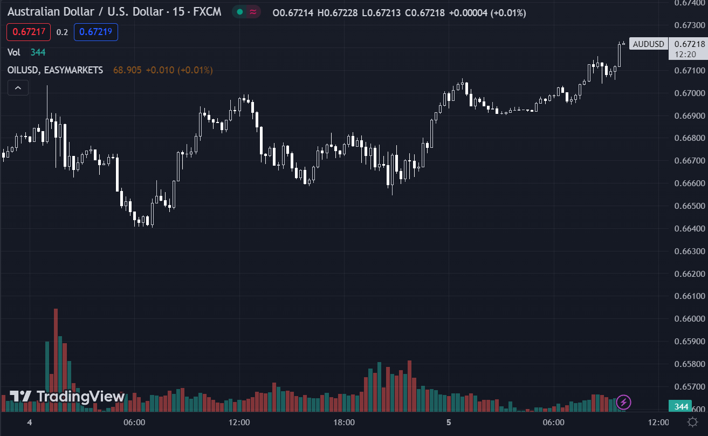Viewport: 708px width, 436px height.
Task: Click the green market open status dot
Action: point(239,12)
